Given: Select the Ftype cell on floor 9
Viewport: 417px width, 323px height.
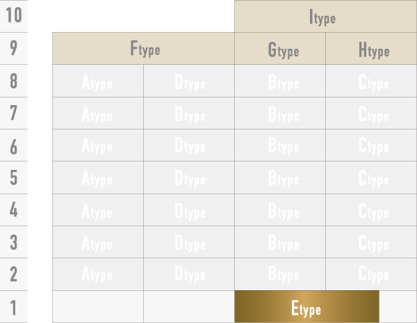Looking at the screenshot, I should (143, 49).
